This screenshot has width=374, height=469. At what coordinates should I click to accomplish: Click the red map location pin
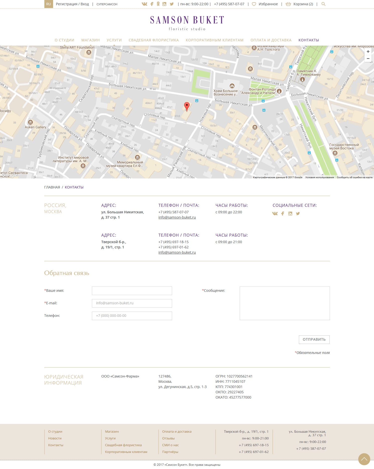[x=187, y=106]
